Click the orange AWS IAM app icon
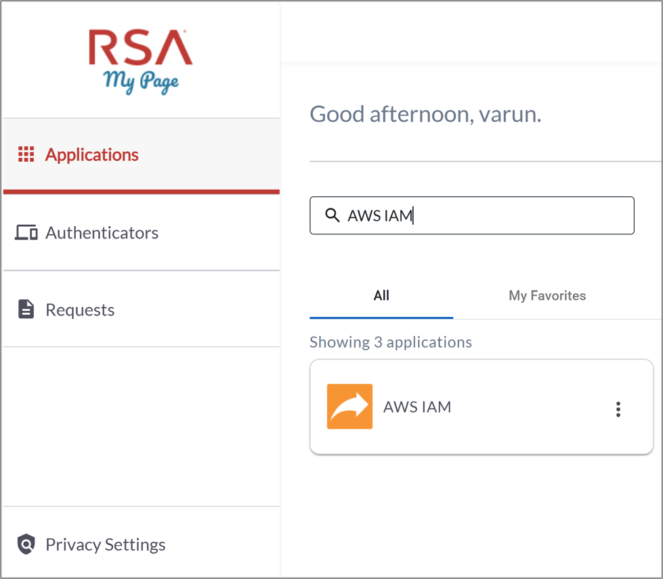Viewport: 663px width, 579px height. (349, 406)
